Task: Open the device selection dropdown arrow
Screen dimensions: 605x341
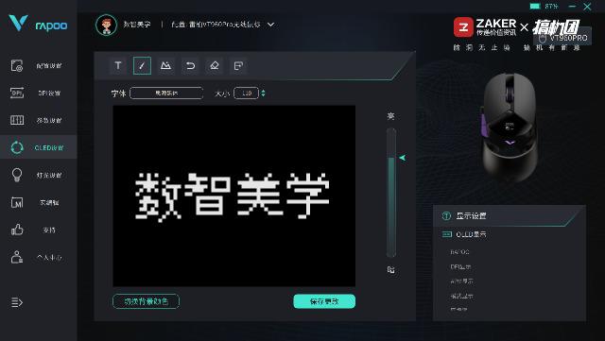Action: (271, 25)
